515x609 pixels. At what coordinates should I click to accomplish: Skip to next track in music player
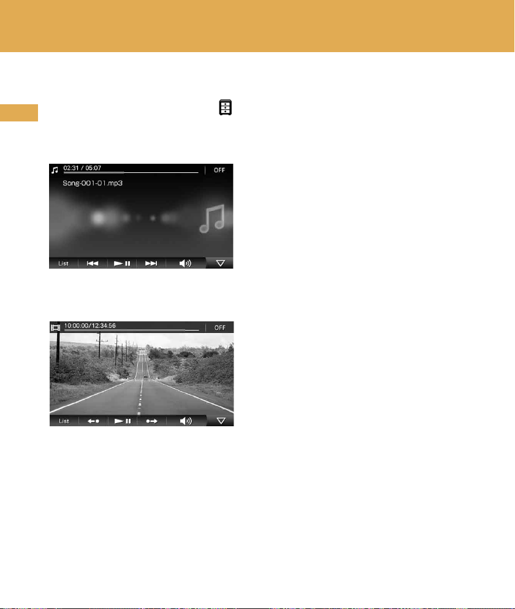pos(151,263)
